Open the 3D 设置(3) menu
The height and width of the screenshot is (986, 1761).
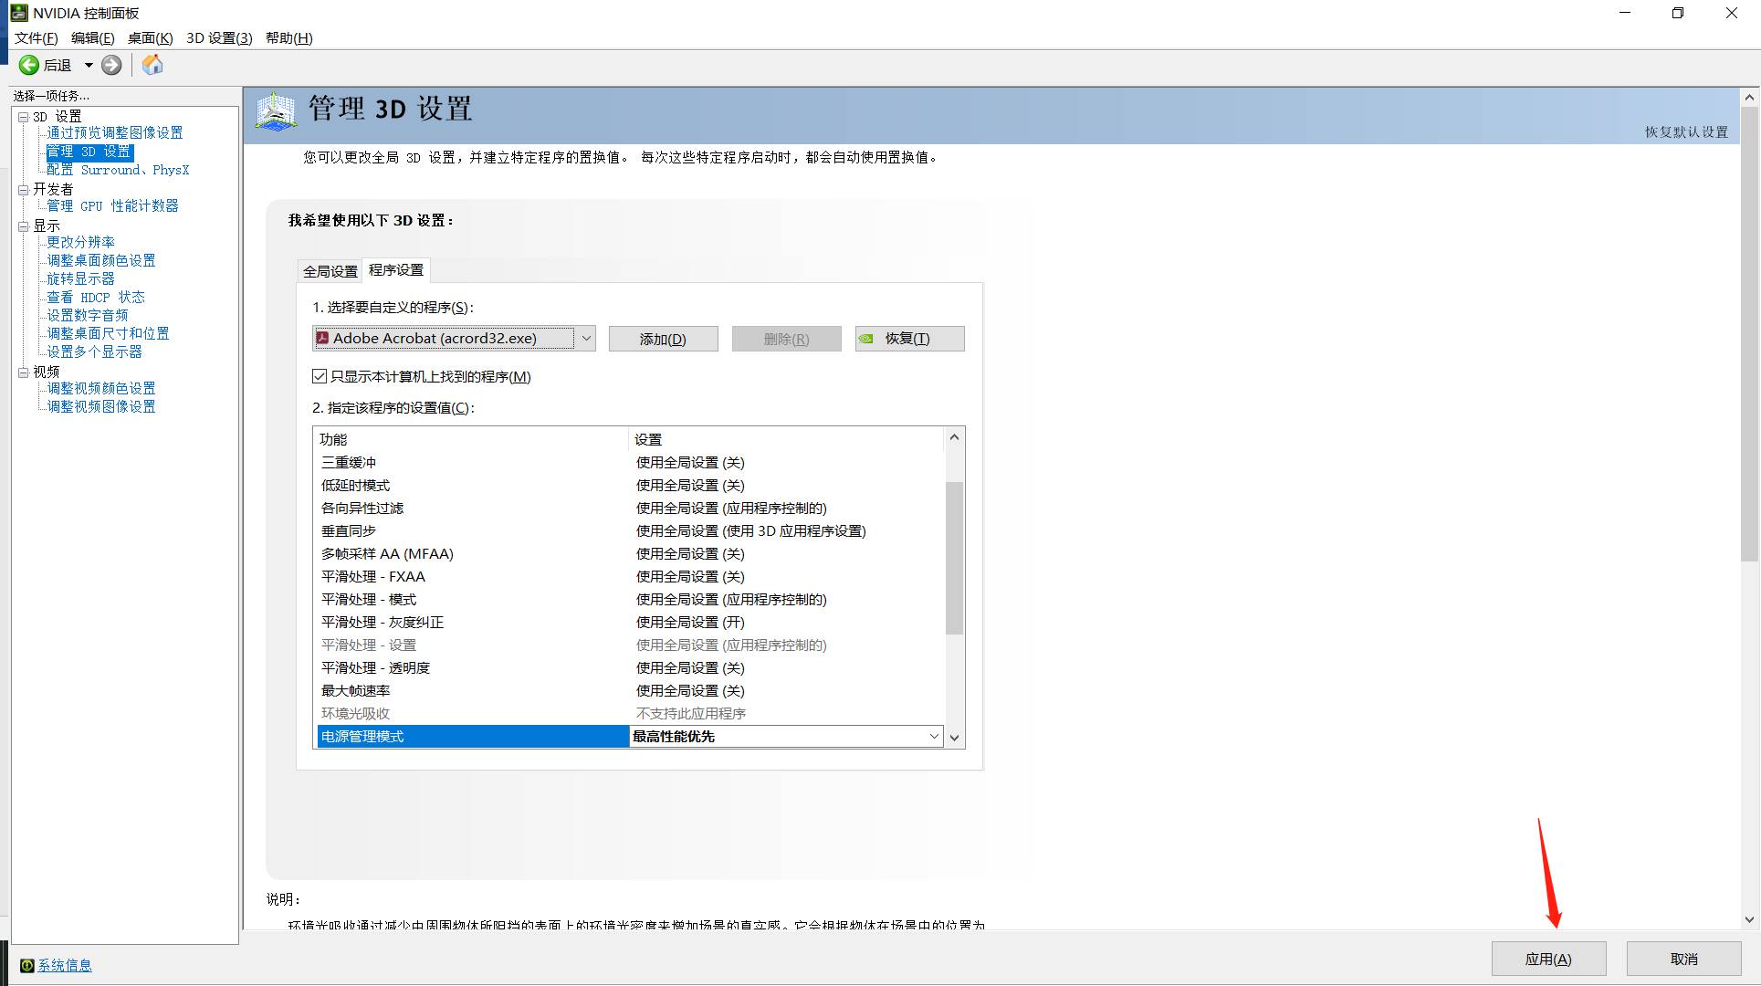(x=219, y=37)
